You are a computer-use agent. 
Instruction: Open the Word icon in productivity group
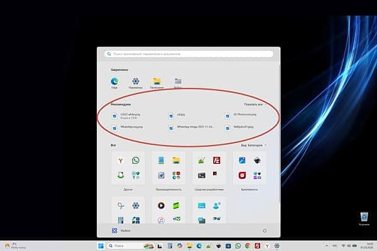click(161, 175)
